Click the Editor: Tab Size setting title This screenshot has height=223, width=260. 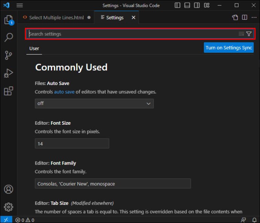click(x=52, y=203)
